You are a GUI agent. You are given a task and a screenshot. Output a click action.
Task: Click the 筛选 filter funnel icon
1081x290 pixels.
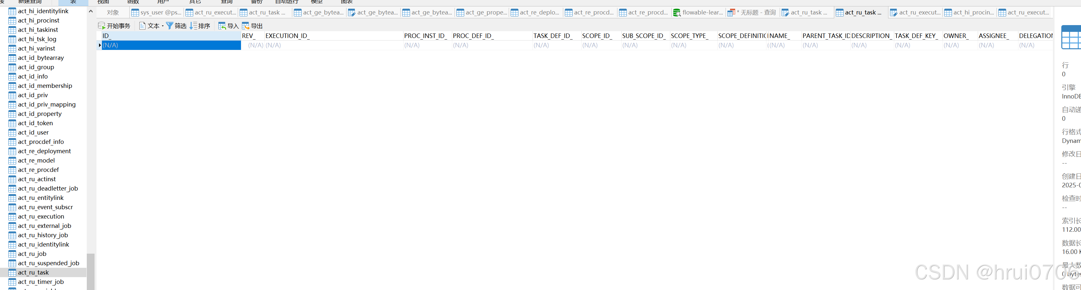tap(170, 25)
